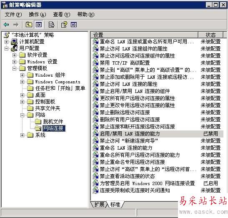Click the policy icon beside 启用/禁用 LAN 连接的能力

pyautogui.click(x=96, y=134)
